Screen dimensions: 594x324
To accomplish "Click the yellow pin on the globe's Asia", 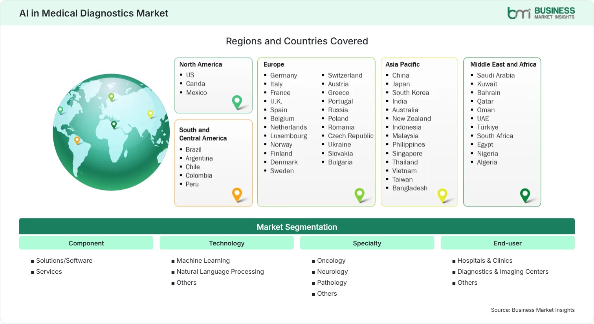I will click(150, 114).
